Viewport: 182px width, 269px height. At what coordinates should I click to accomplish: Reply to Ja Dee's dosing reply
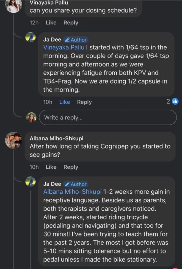pos(84,102)
